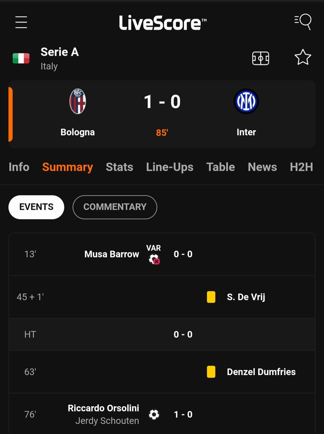Screen dimensions: 324x434
Task: Switch to the Commentary view
Action: click(115, 207)
